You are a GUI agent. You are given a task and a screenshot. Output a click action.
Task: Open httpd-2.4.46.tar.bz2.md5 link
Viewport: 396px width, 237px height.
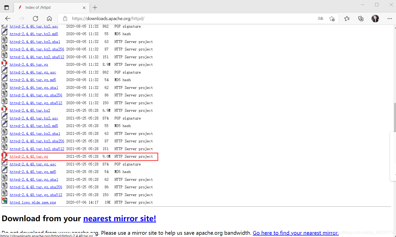(34, 34)
